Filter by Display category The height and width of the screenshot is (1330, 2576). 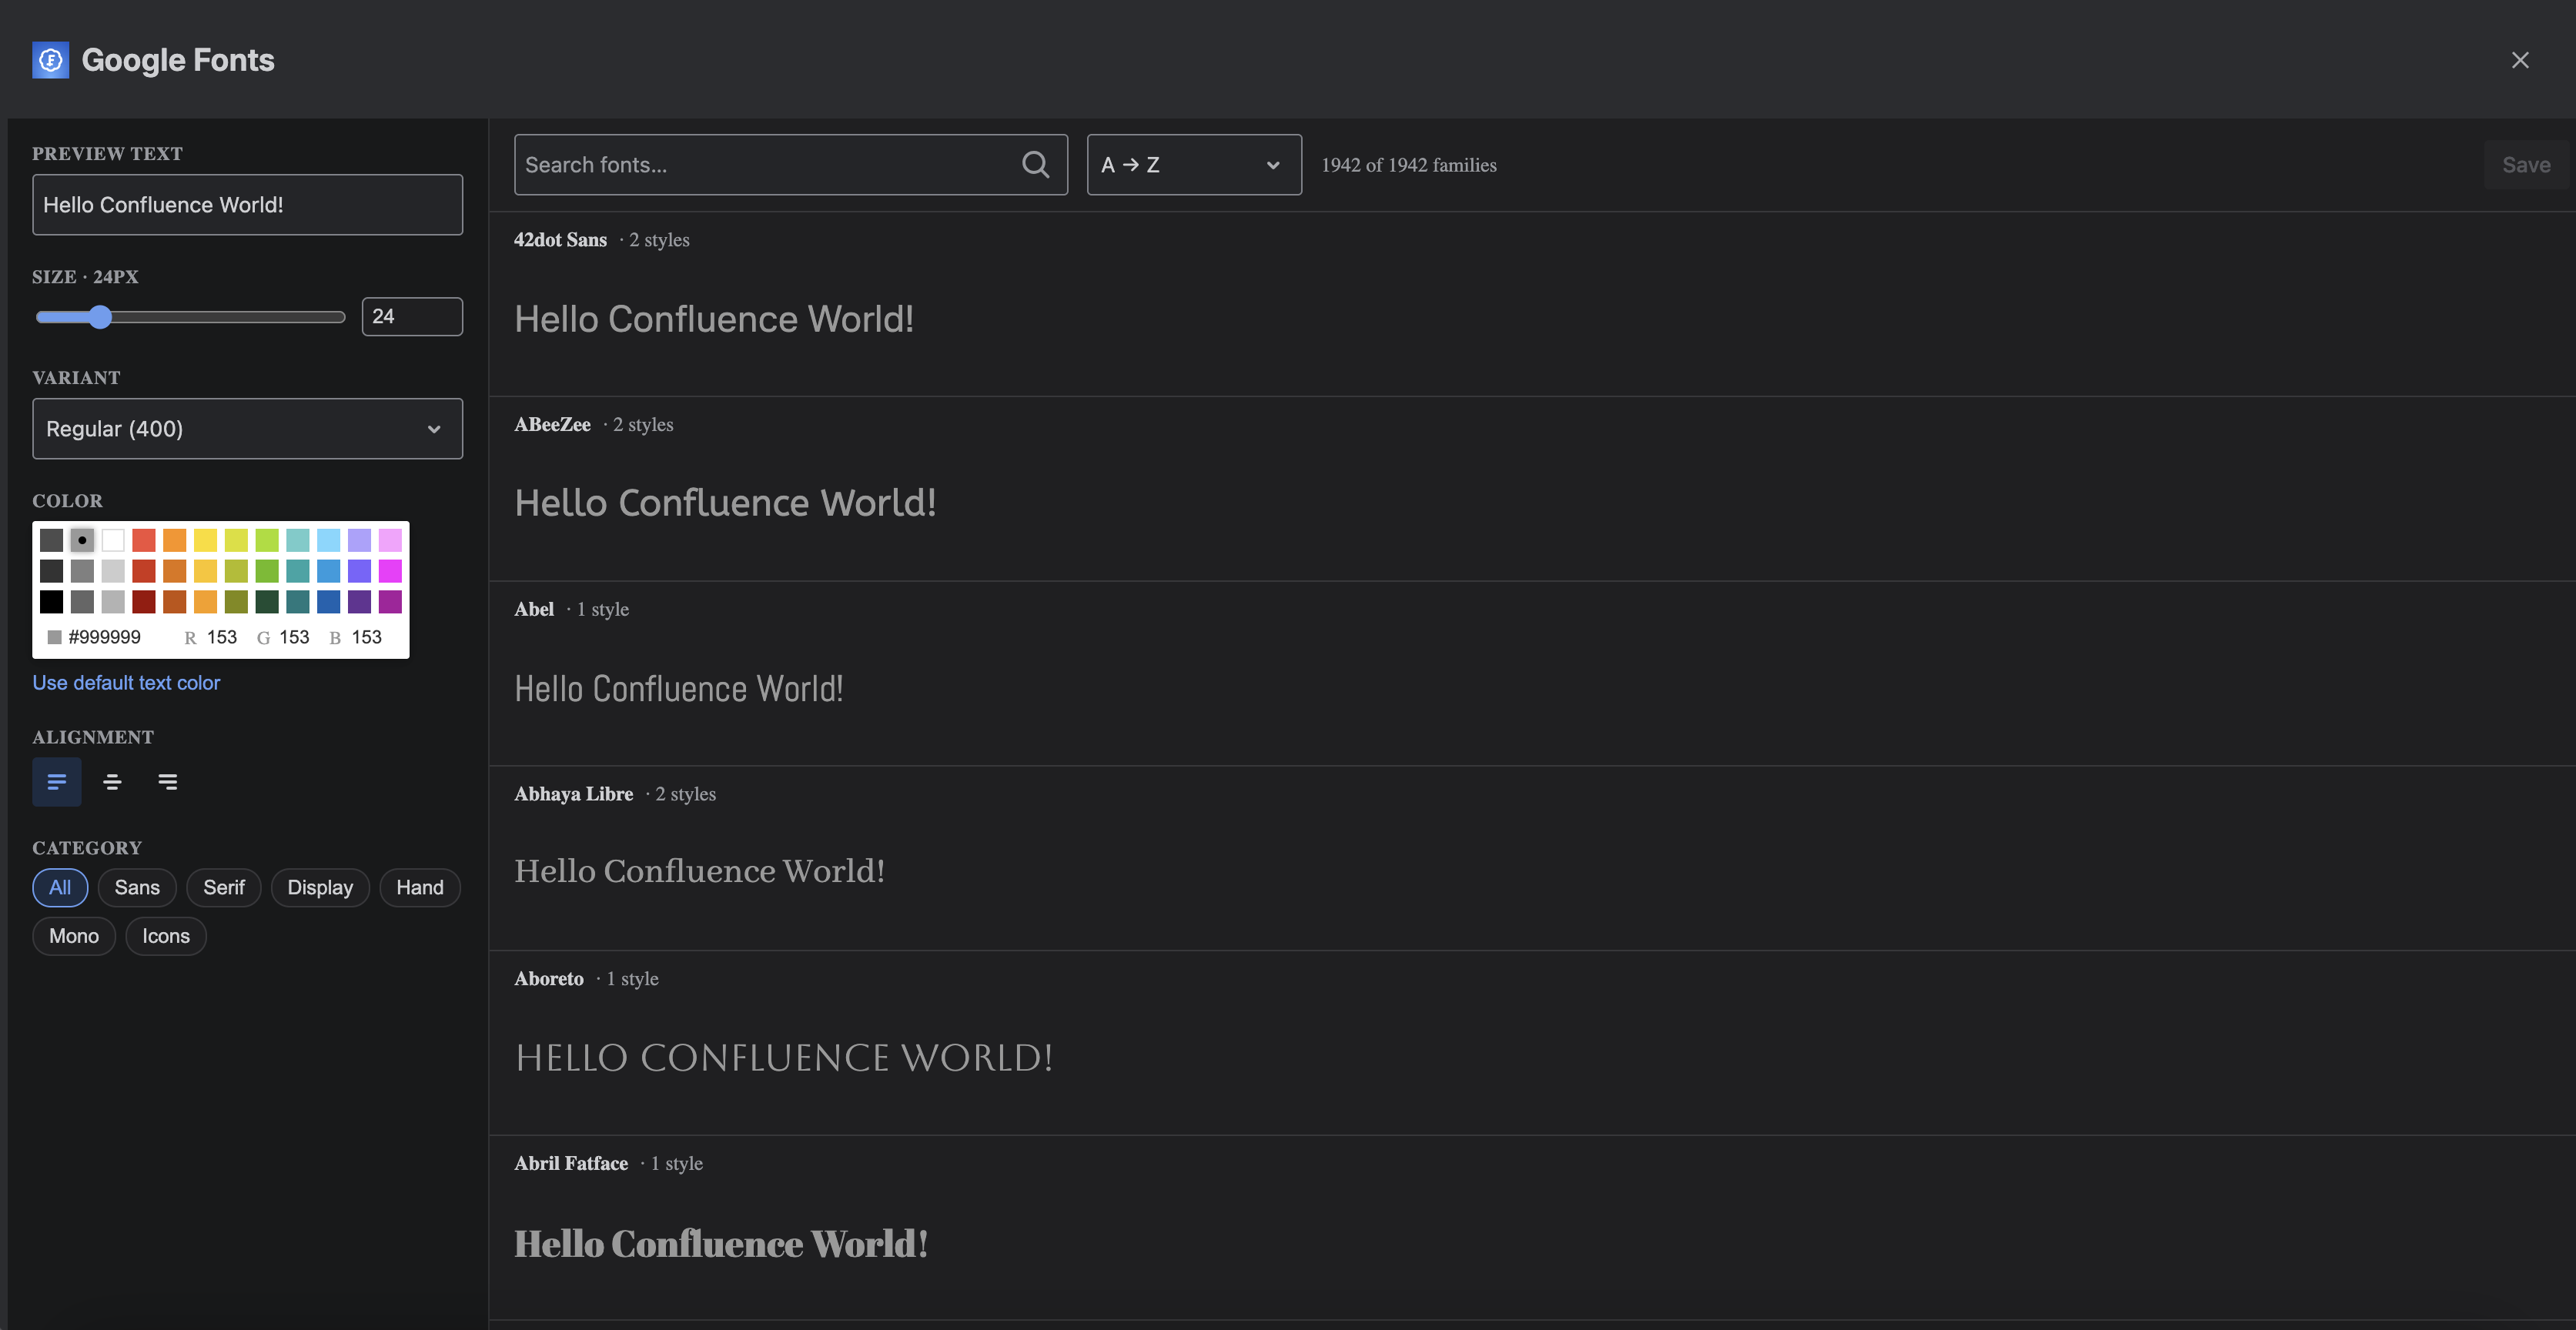point(320,888)
